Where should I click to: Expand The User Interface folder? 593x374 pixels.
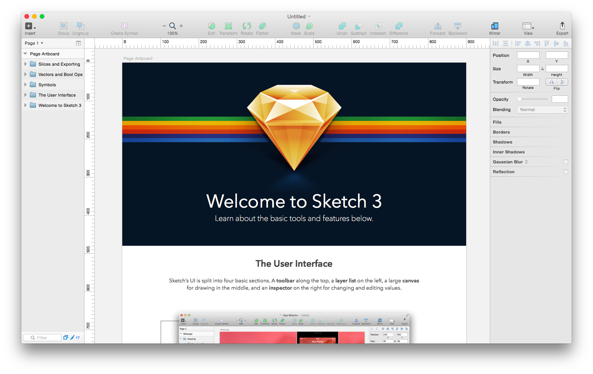pyautogui.click(x=26, y=95)
